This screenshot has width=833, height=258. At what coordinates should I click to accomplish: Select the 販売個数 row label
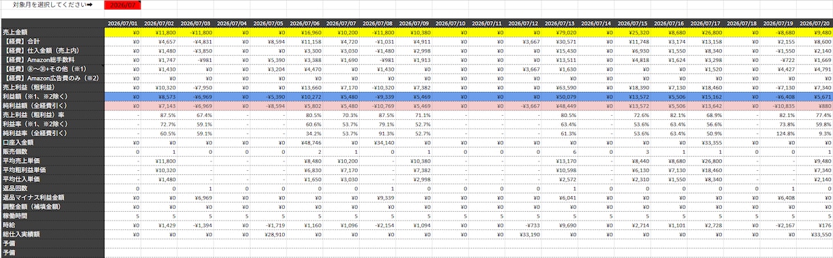pos(53,152)
